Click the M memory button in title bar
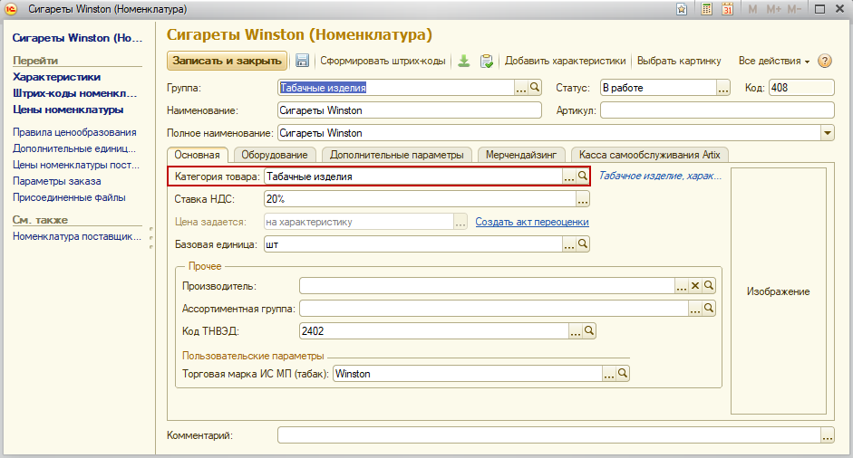The width and height of the screenshot is (853, 458). coord(752,9)
